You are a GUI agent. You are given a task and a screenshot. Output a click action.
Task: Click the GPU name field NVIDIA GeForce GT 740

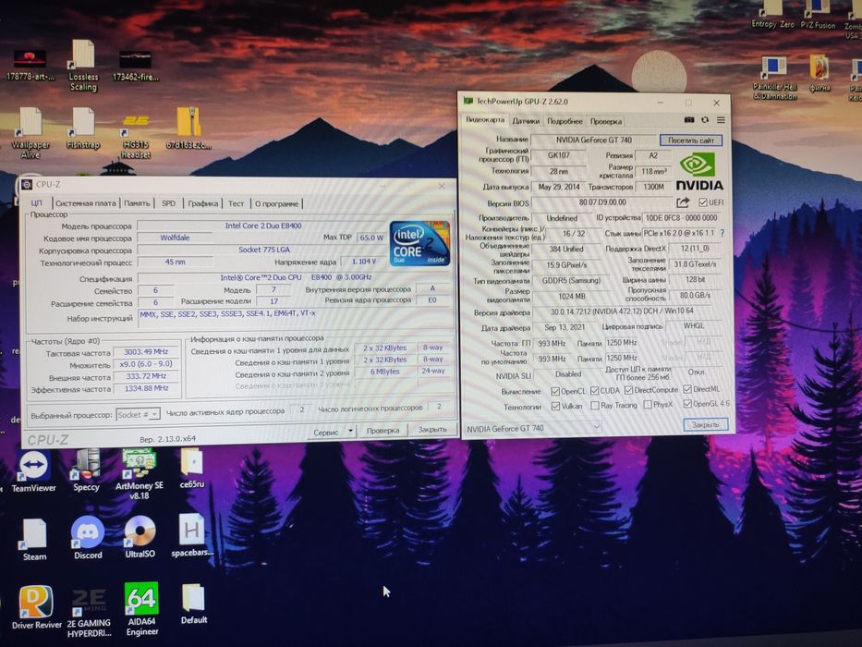pyautogui.click(x=594, y=140)
